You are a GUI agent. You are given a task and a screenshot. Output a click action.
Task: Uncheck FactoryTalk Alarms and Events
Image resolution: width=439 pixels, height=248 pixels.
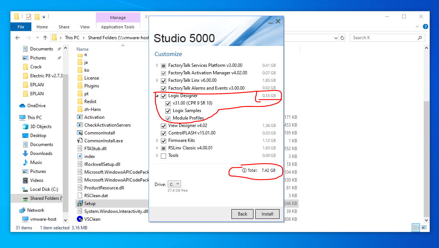tap(164, 88)
